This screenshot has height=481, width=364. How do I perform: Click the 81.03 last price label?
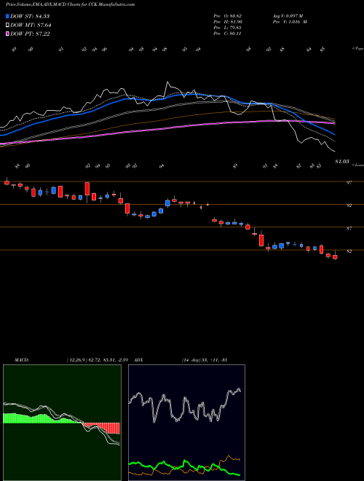342,161
